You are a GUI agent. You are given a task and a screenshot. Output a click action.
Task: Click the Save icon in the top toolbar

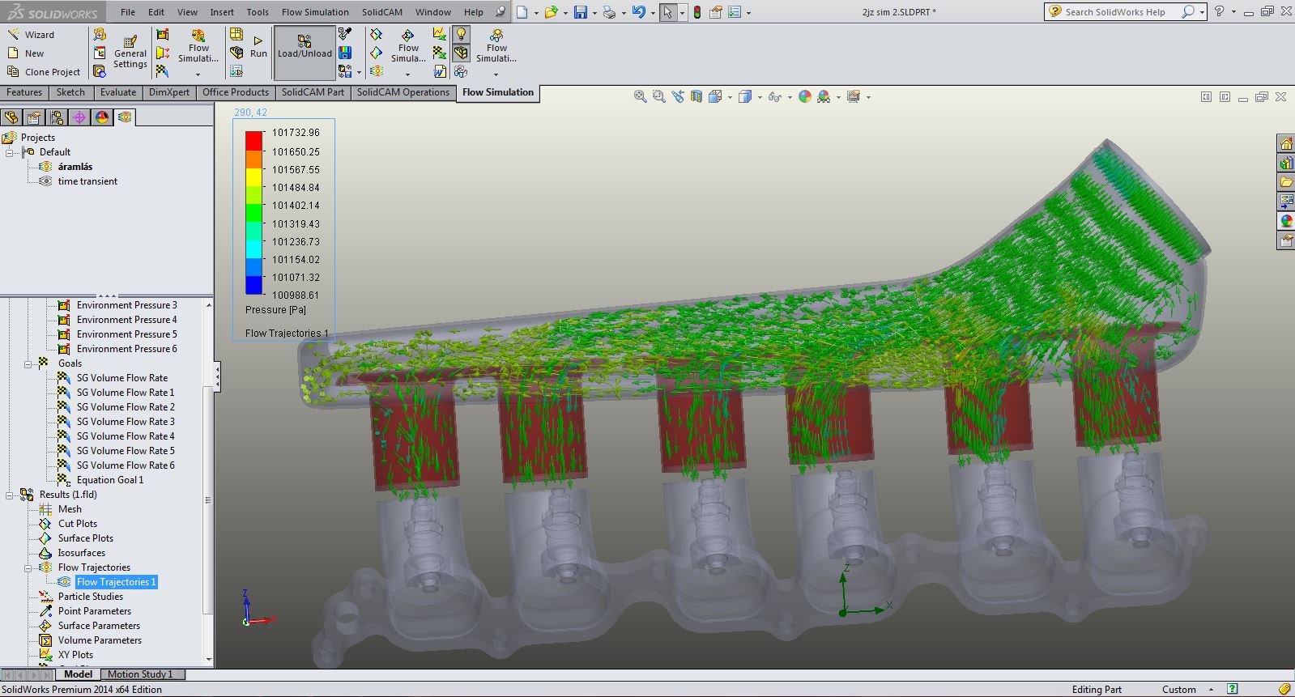[x=580, y=12]
